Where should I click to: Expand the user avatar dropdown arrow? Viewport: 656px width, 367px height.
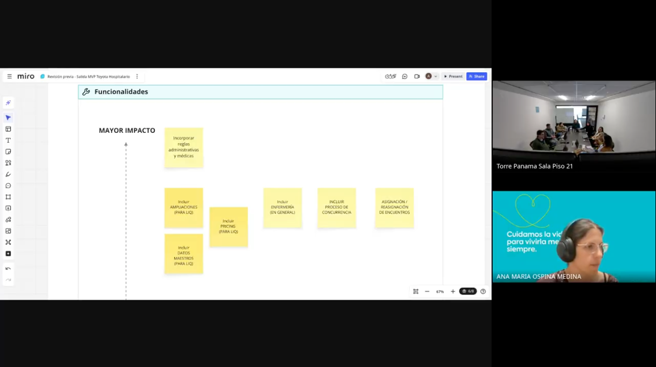click(x=436, y=76)
